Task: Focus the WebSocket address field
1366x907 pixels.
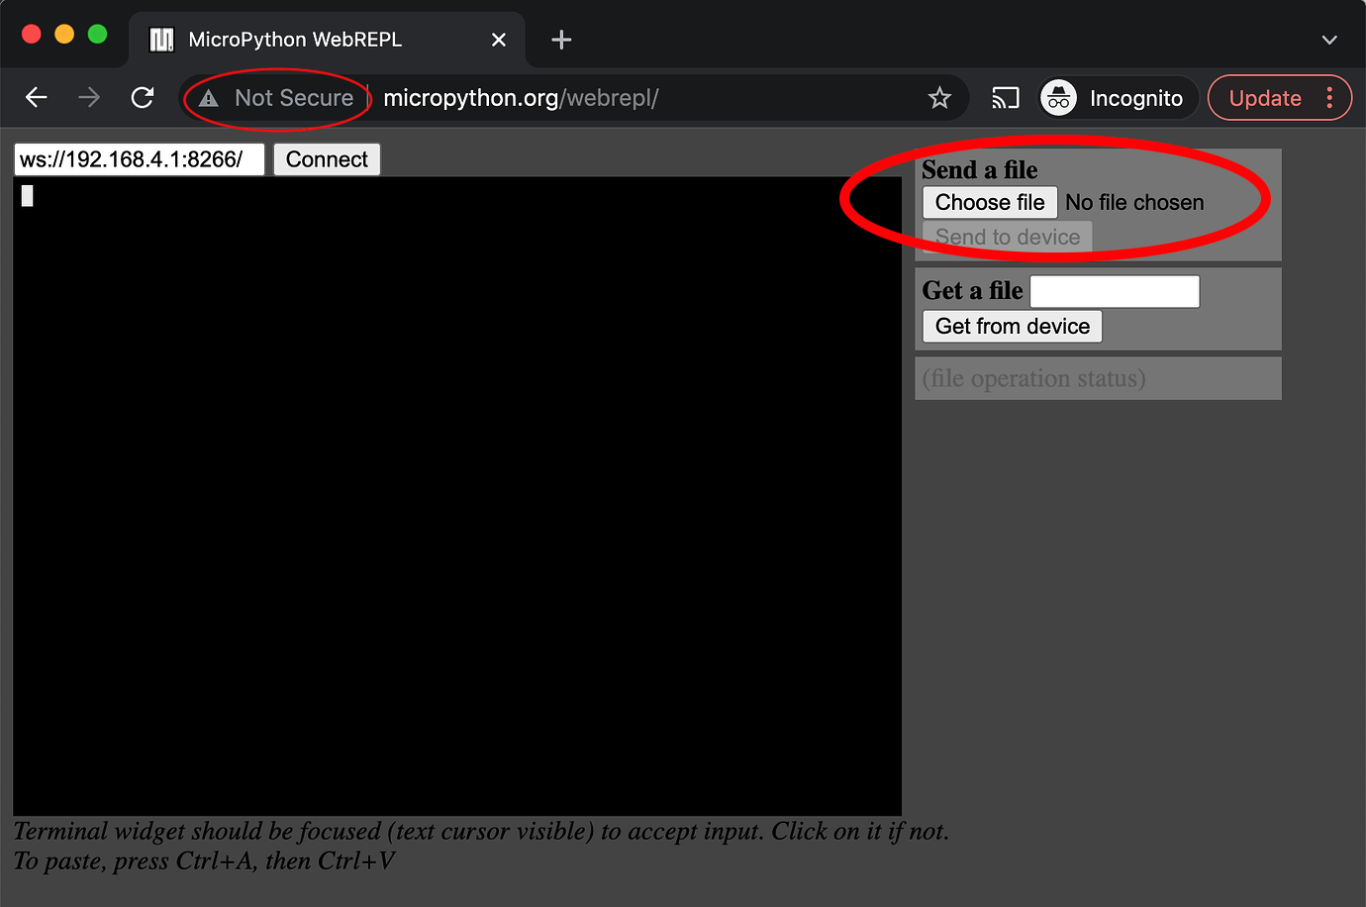Action: 139,159
